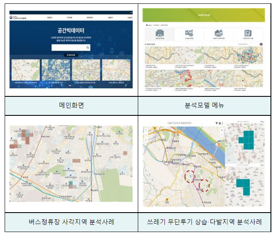
Task: Open the first map thumbnail card on main screen
Action: [26, 70]
